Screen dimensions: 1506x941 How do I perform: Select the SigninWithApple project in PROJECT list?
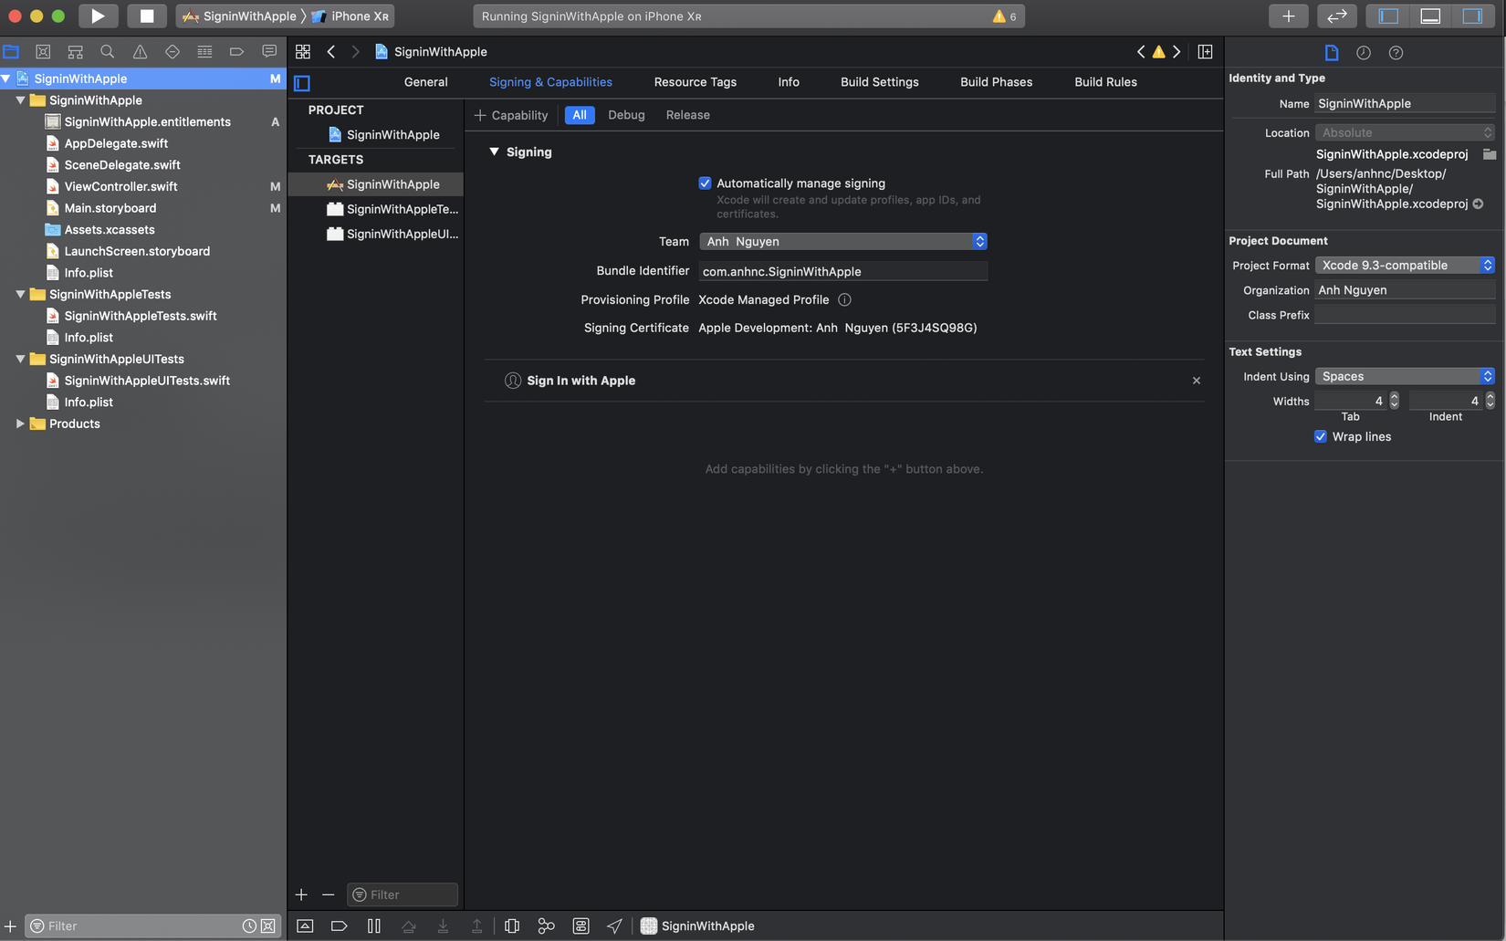coord(392,135)
